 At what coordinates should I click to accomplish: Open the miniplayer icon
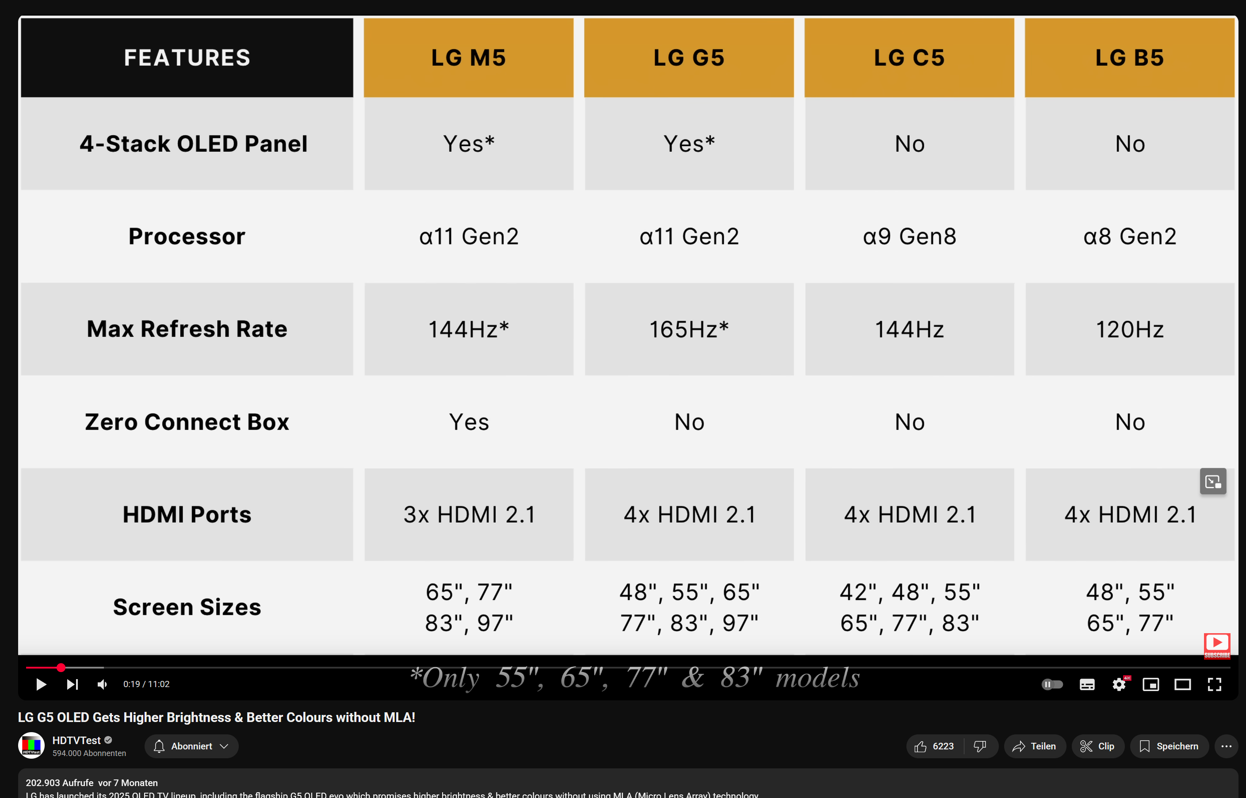pos(1150,684)
